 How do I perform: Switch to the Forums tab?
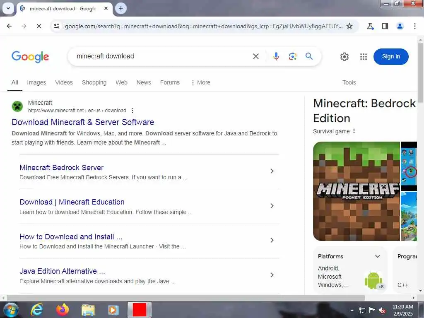click(x=170, y=82)
